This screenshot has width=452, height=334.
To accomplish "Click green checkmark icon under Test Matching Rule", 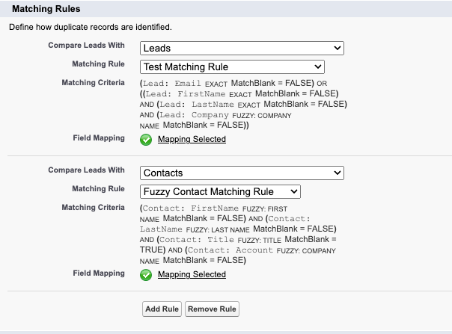I will (x=146, y=140).
